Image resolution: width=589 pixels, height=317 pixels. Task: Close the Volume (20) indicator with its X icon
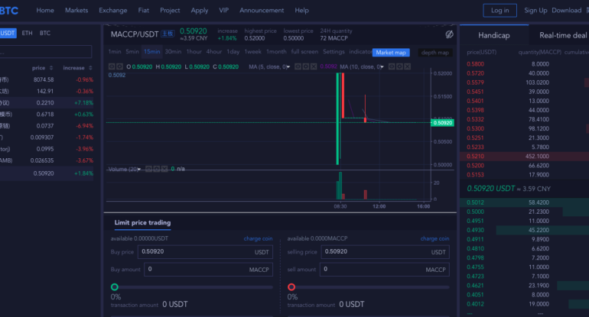click(163, 169)
